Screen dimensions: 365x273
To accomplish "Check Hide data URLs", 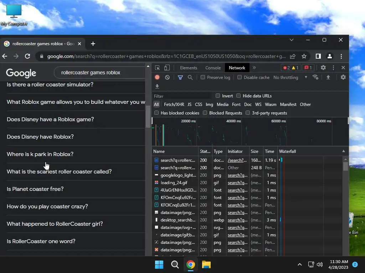I will 238,96.
